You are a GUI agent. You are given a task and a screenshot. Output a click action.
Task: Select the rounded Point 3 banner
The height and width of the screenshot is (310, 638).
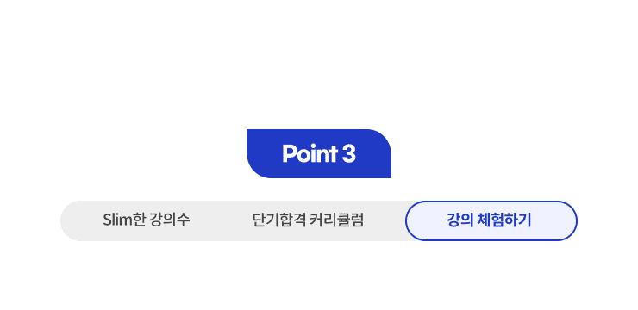[319, 153]
